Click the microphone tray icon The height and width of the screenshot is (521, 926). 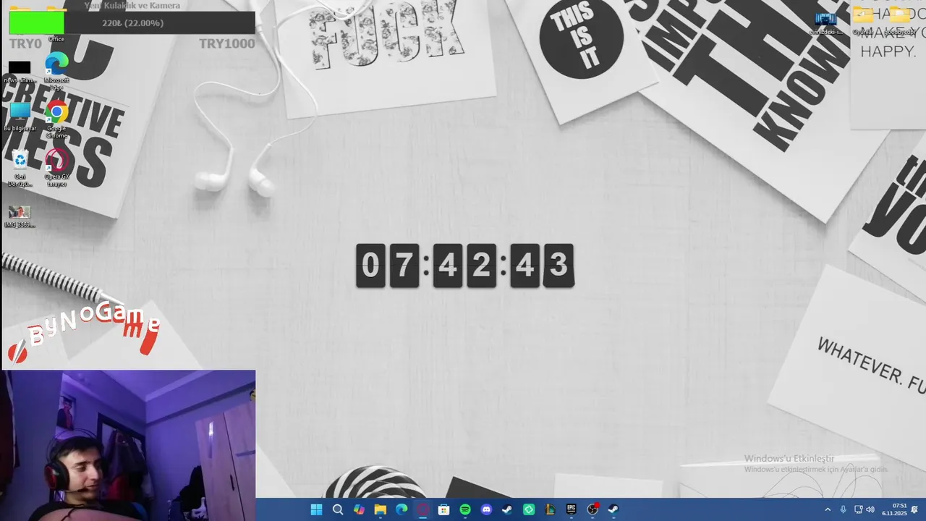click(843, 509)
